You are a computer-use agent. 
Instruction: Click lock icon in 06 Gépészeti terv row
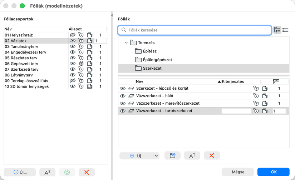tap(81, 64)
